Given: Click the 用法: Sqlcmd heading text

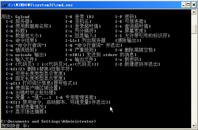Looking at the screenshot, I should 15,17.
